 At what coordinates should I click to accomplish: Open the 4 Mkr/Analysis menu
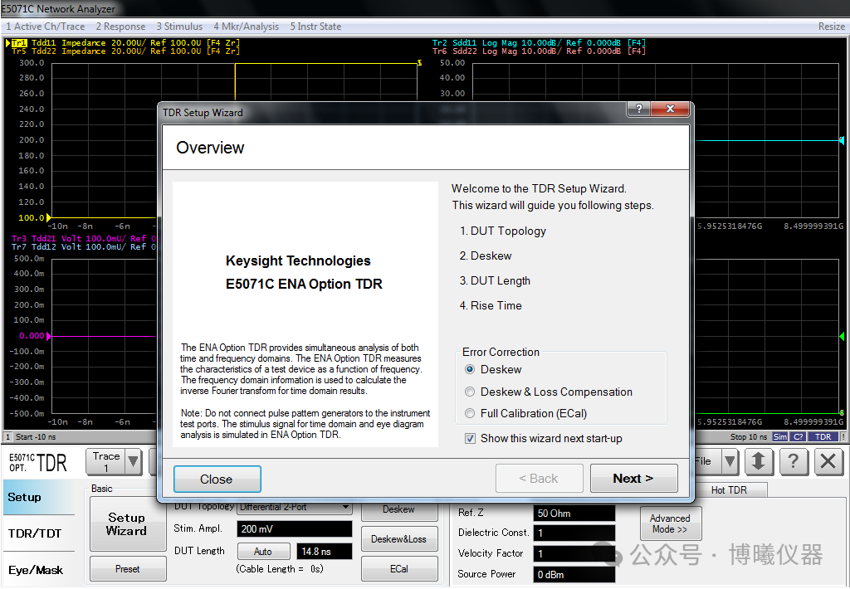246,27
